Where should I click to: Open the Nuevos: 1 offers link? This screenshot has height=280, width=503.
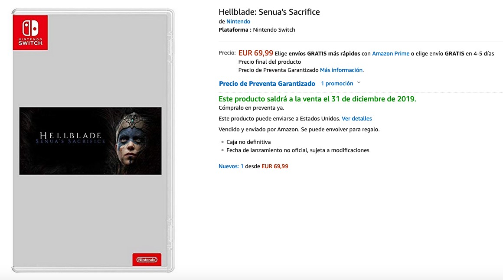(231, 166)
